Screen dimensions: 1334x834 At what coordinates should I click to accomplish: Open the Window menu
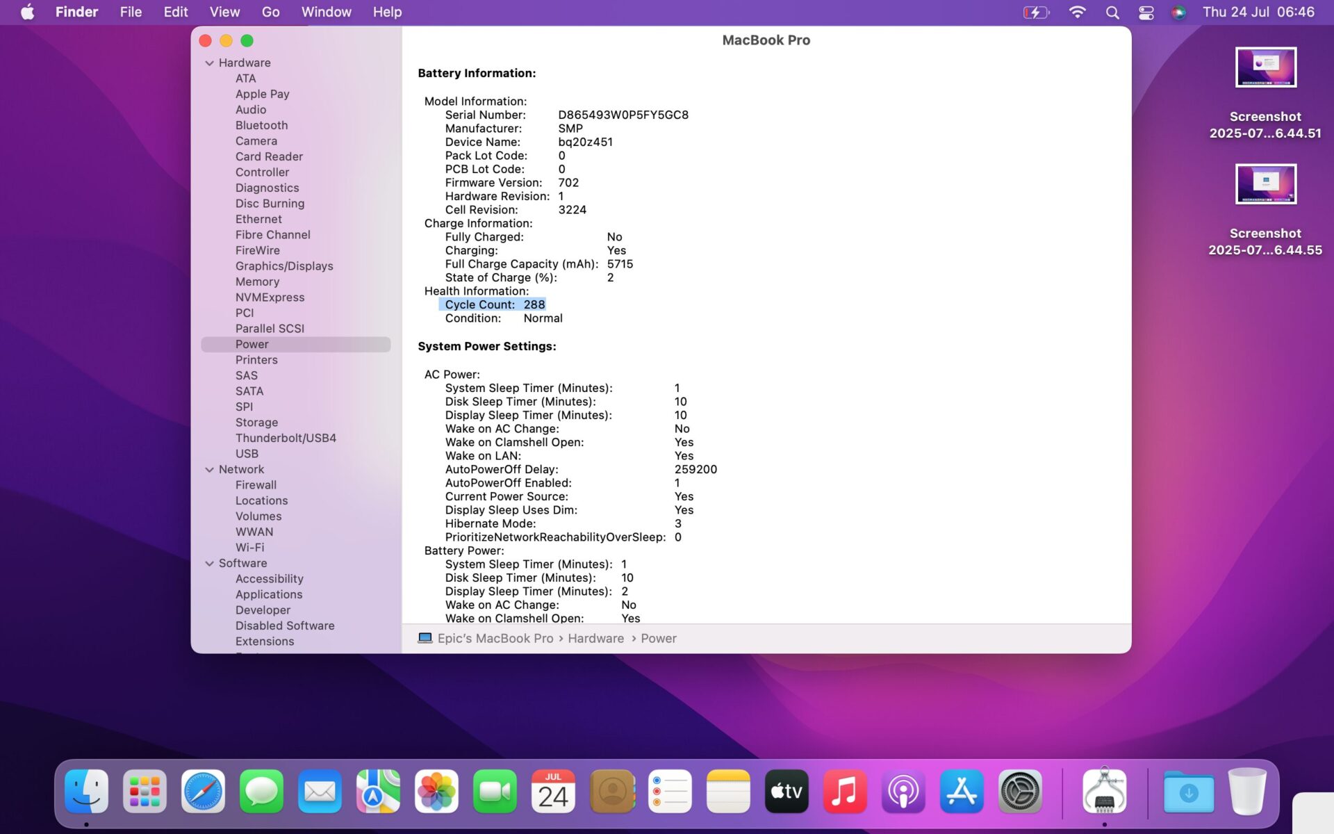327,12
